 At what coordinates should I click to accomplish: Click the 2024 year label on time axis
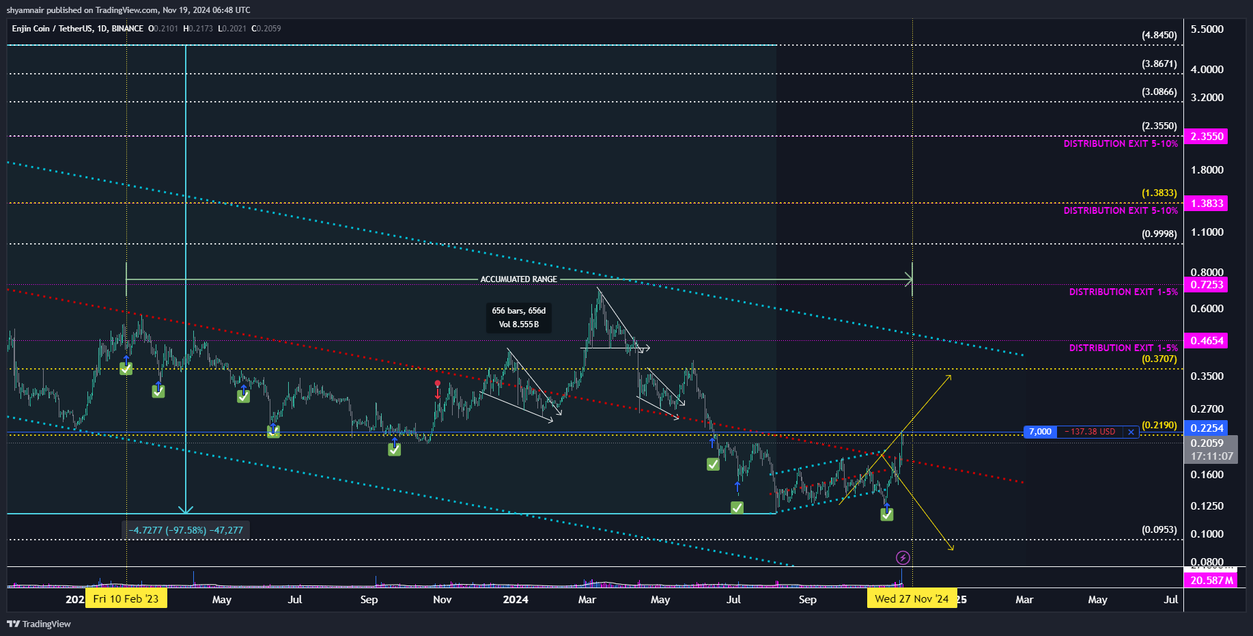click(516, 600)
